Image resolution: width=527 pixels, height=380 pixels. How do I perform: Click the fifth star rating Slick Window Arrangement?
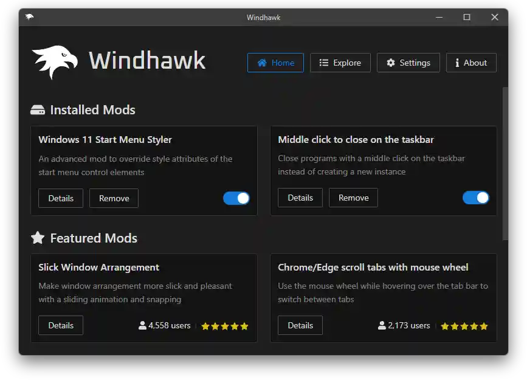245,326
